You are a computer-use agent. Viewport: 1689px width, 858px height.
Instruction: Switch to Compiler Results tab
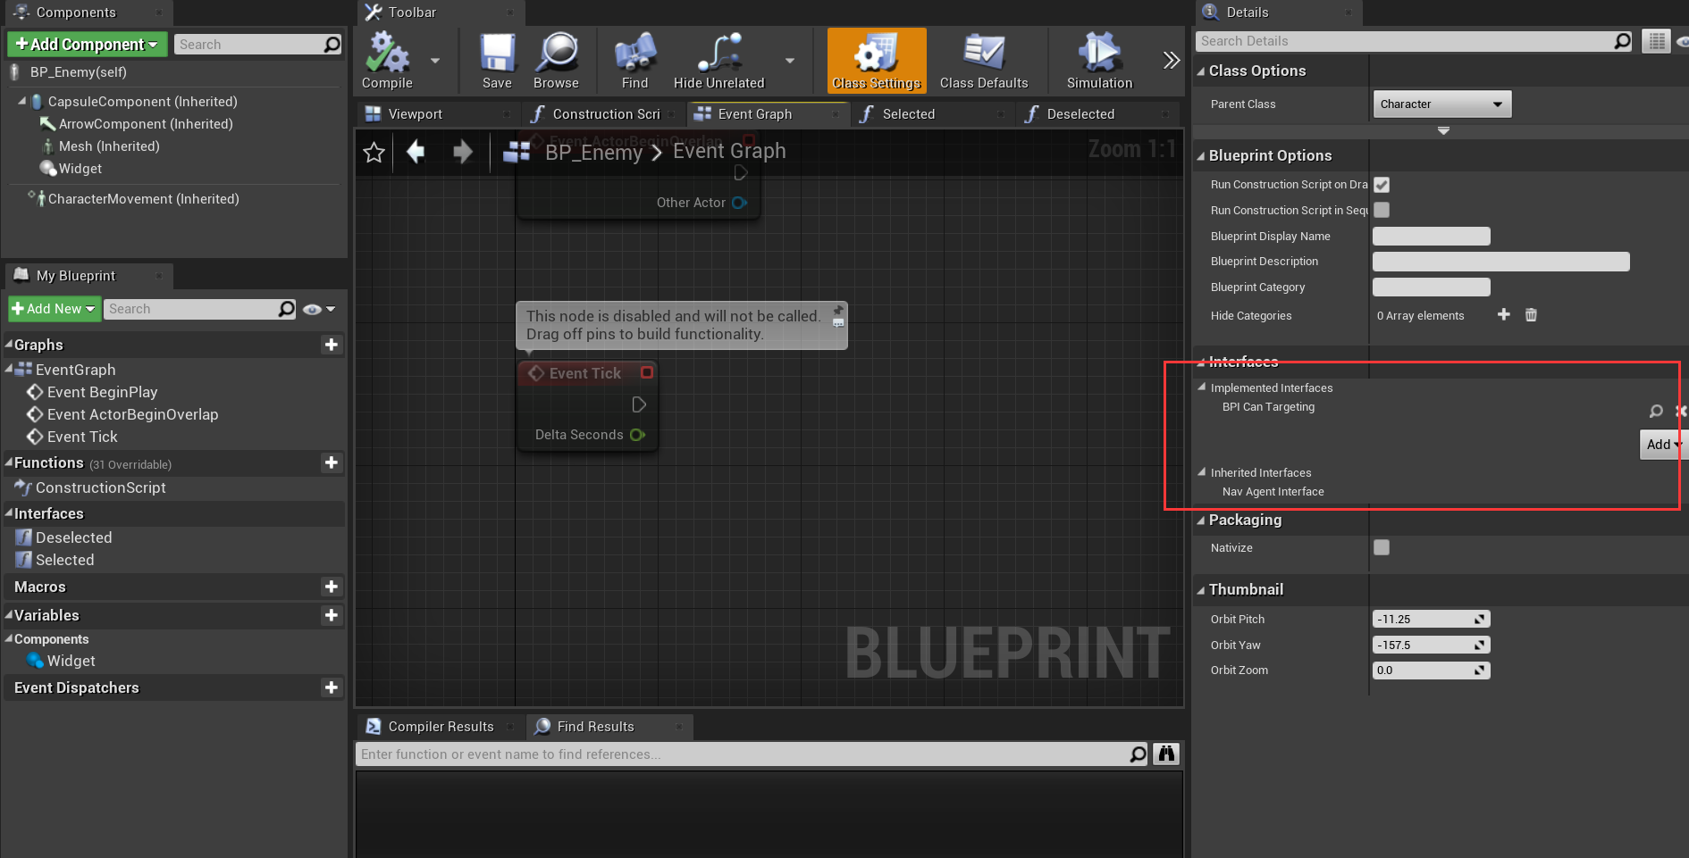[439, 727]
